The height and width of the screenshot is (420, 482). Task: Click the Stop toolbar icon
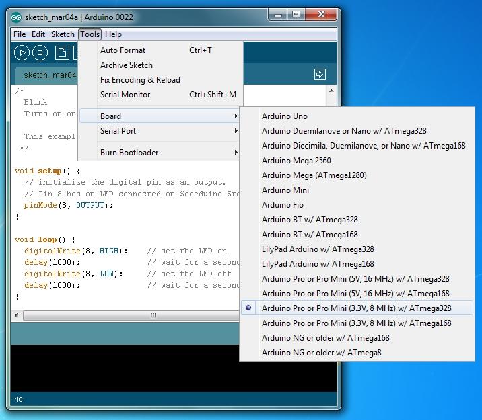[x=40, y=53]
